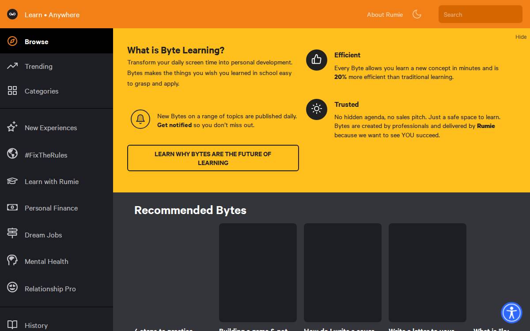Open the Write a letter to your card thumbnail
This screenshot has height=331, width=530.
click(x=428, y=273)
